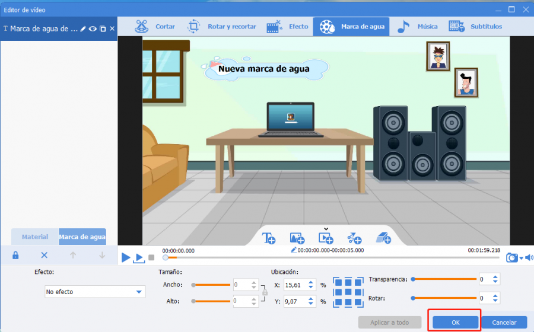Adjust the Ancho size slider

(211, 285)
